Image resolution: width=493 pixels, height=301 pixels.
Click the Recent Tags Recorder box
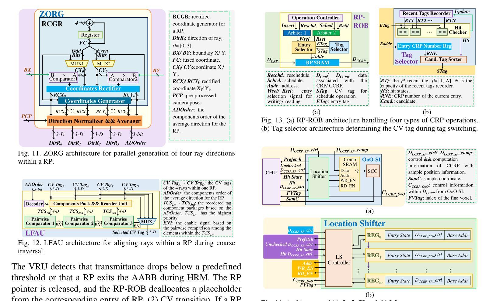(x=426, y=13)
